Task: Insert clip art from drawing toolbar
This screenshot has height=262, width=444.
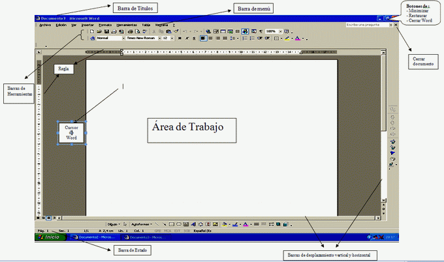Action: pos(208,224)
